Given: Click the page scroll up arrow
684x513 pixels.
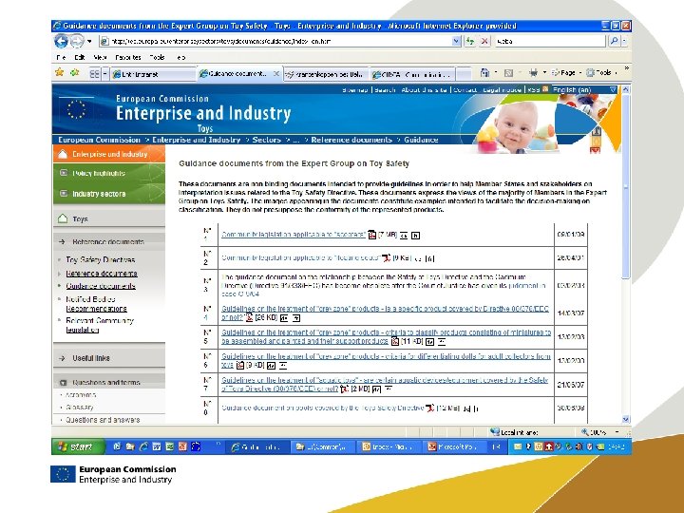Looking at the screenshot, I should tap(625, 89).
